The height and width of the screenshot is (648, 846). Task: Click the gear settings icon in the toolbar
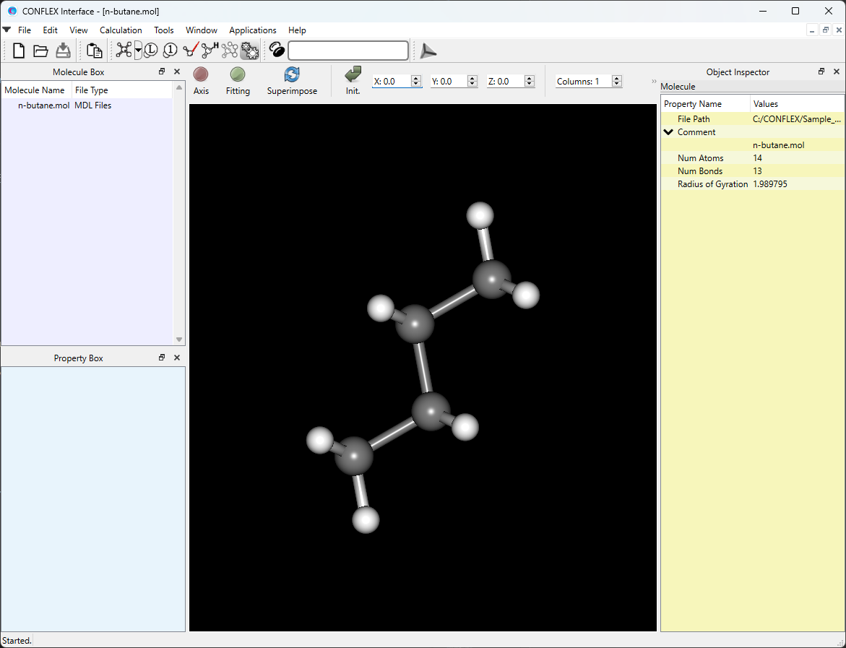(x=250, y=51)
